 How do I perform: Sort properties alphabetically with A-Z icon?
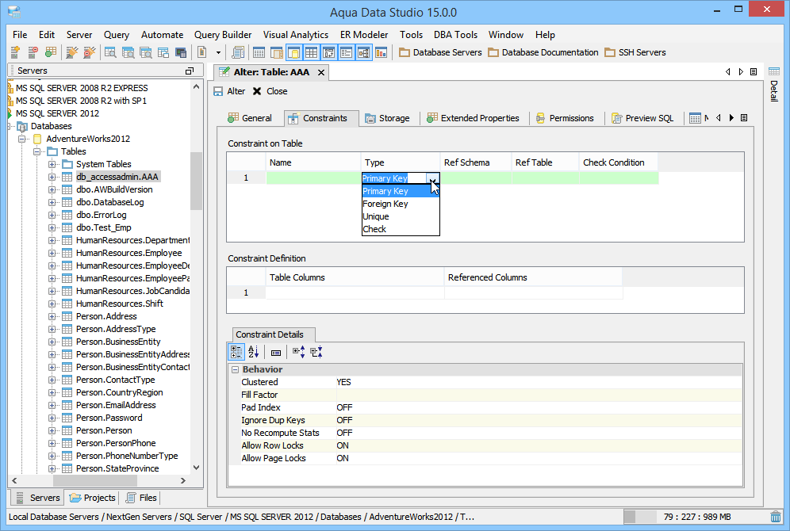point(254,352)
